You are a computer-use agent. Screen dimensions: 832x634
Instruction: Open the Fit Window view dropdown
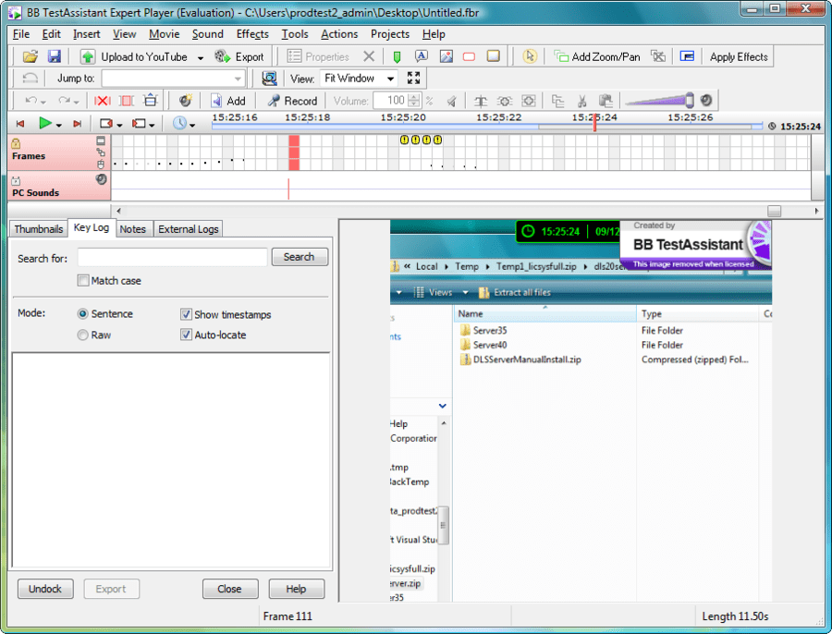(x=390, y=79)
